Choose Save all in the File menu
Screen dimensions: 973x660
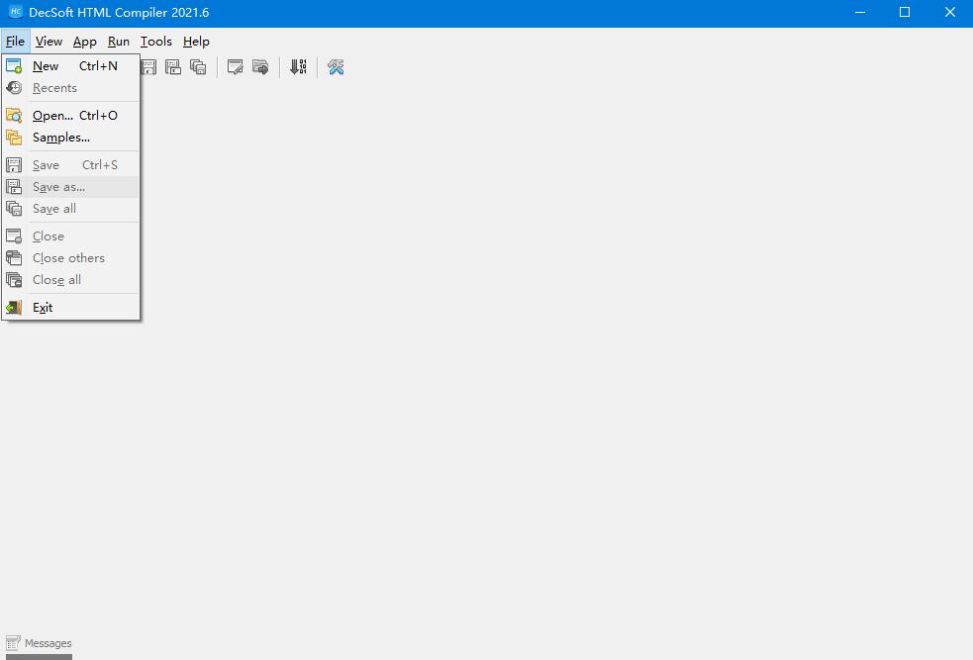pos(70,209)
